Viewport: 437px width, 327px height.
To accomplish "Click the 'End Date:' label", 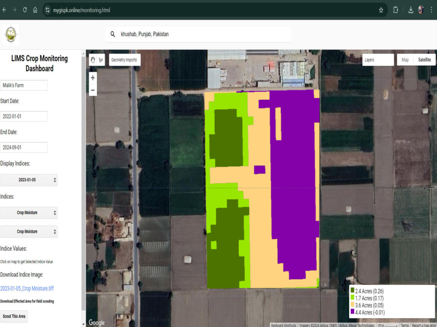I will tap(9, 132).
